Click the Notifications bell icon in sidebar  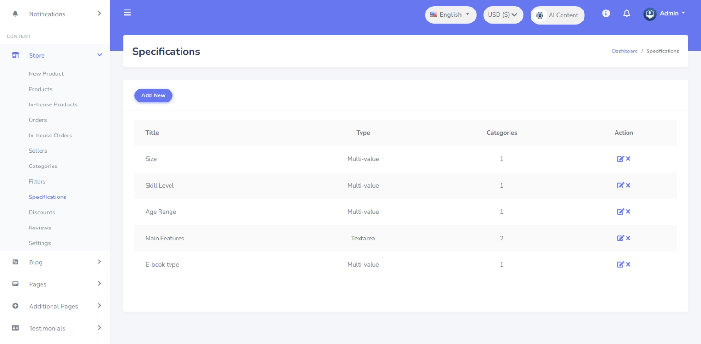[15, 14]
